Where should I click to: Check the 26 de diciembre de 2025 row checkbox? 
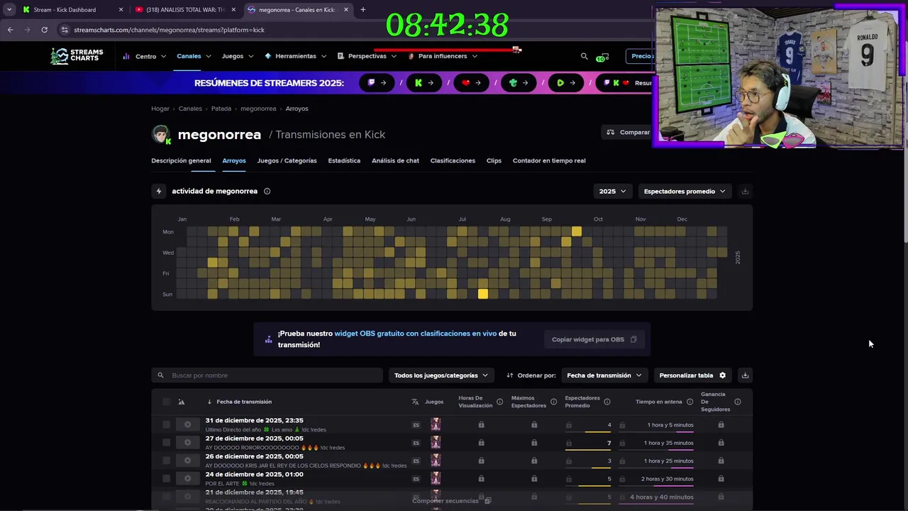166,460
